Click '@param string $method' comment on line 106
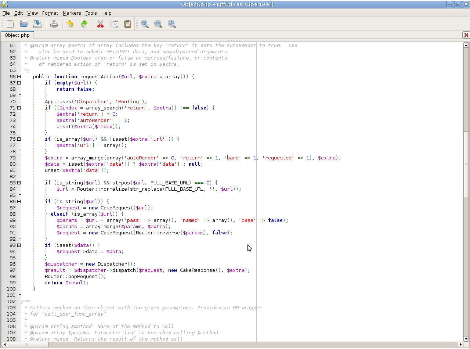This screenshot has height=349, width=470. (x=61, y=326)
